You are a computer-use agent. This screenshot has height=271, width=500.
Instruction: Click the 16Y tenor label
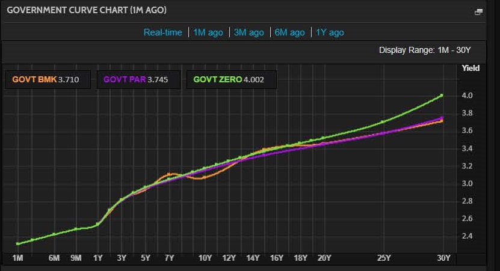coord(276,258)
